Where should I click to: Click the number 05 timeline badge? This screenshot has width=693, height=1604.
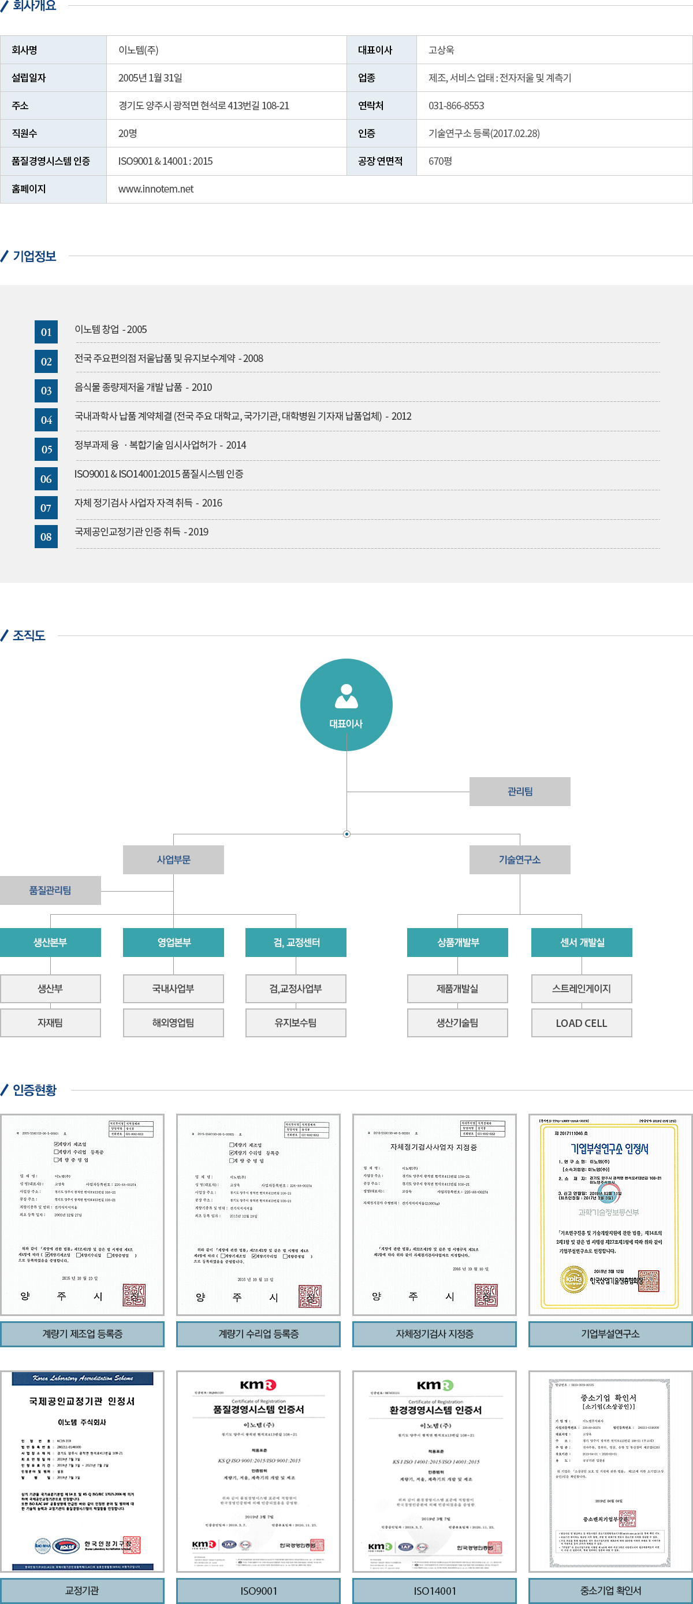pos(46,449)
